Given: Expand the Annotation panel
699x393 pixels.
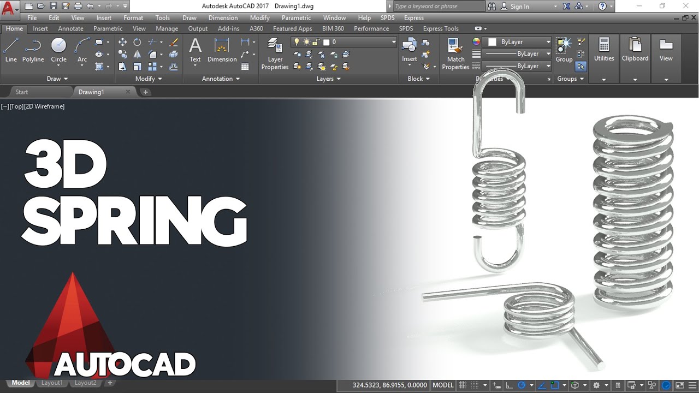Looking at the screenshot, I should point(221,79).
